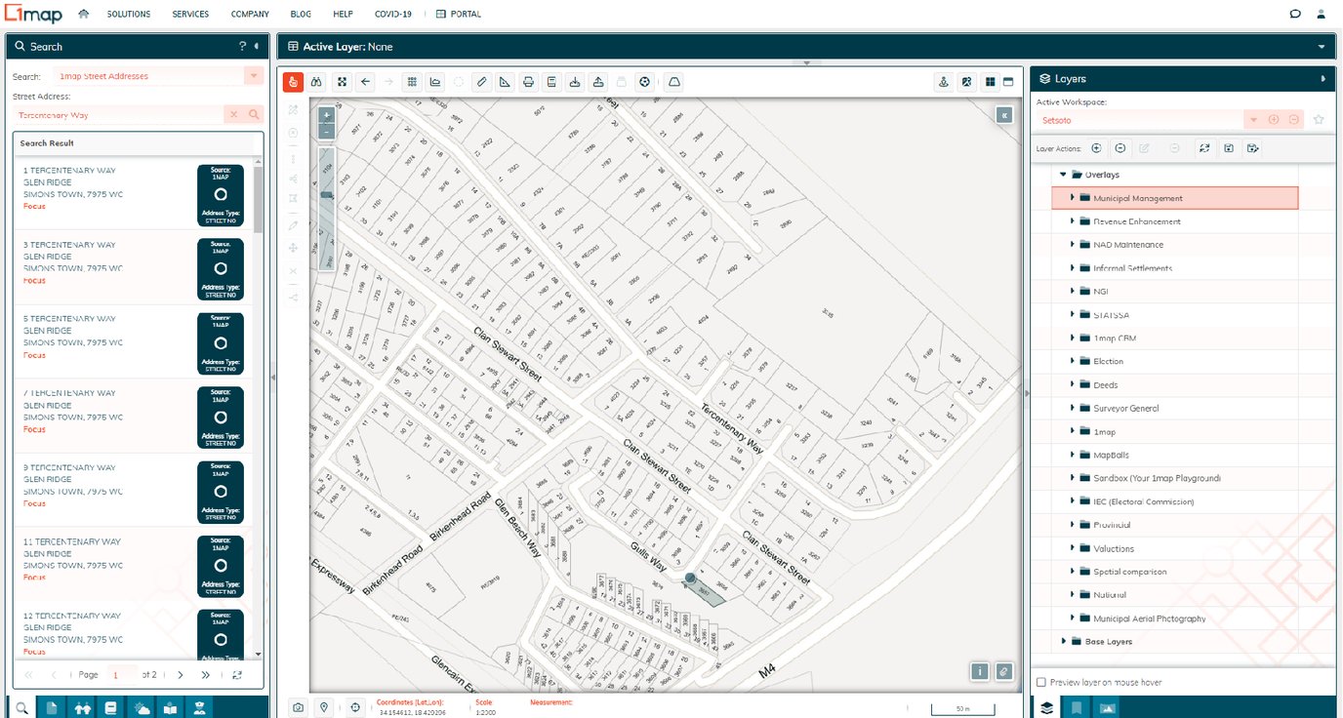Select the radio circle for 5 Tercentenary Way

tap(221, 342)
